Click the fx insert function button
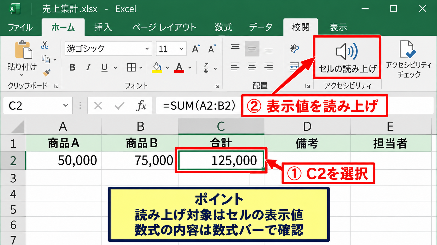The width and height of the screenshot is (437, 245). pos(141,106)
